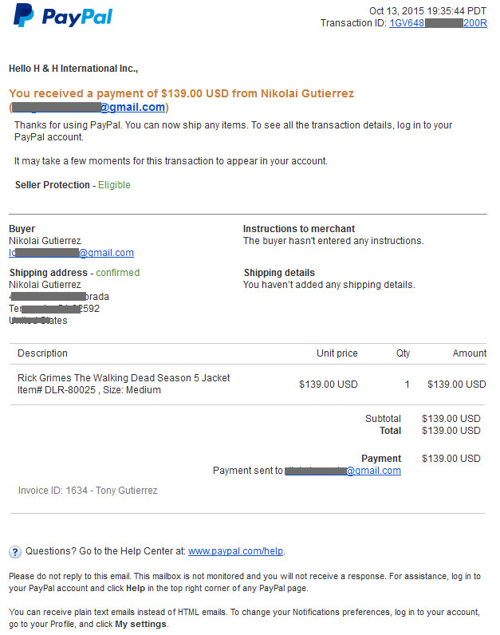Viewport: 500px width, 635px height.
Task: Click the blue question mark help icon
Action: (15, 551)
